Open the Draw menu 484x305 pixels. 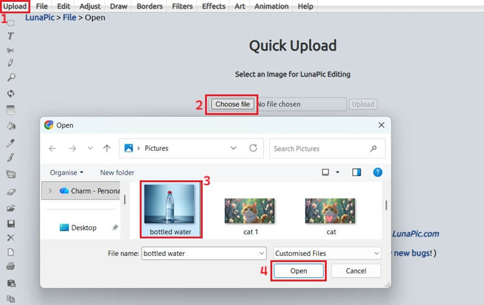coord(119,6)
